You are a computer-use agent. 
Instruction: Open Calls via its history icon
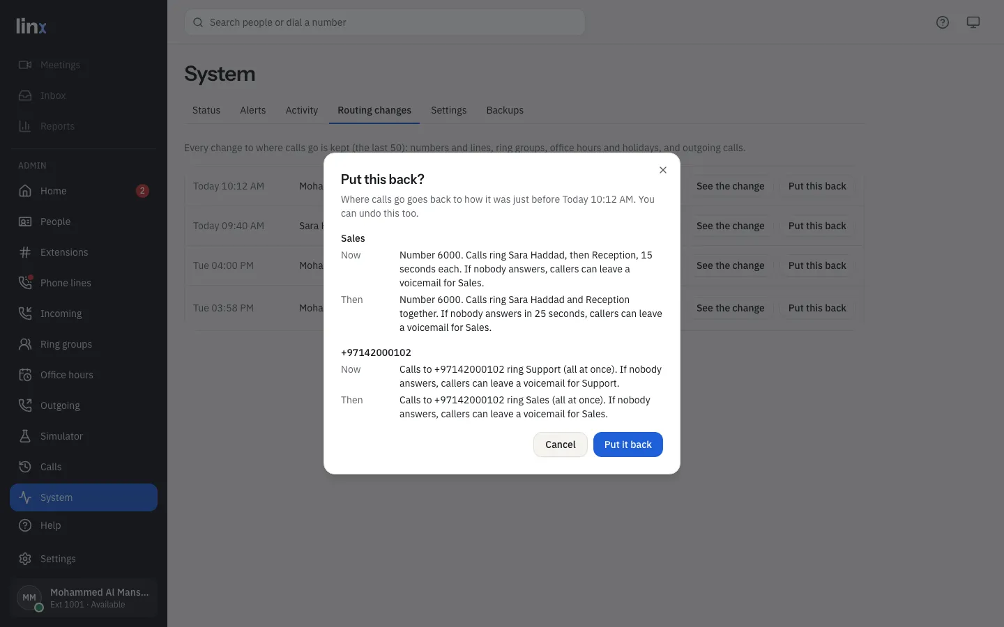(25, 467)
